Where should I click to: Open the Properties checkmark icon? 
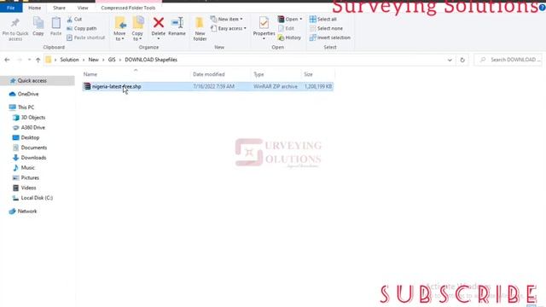pyautogui.click(x=264, y=23)
